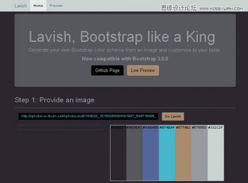Image resolution: width=248 pixels, height=183 pixels.
Task: Click the empty box under URL field
Action: click(x=60, y=127)
